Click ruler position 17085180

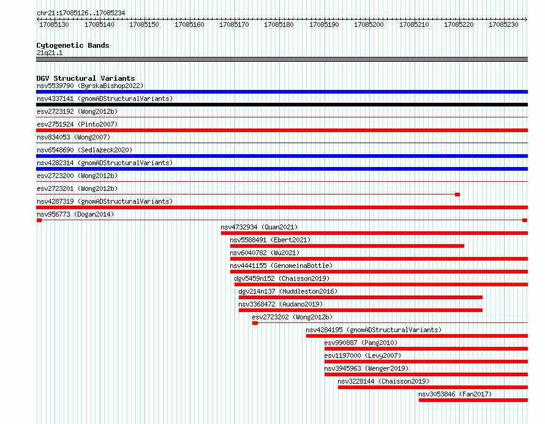click(x=279, y=24)
